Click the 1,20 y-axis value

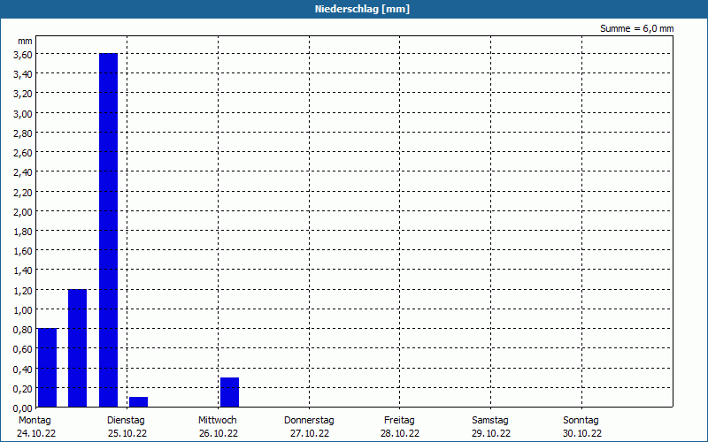[23, 291]
